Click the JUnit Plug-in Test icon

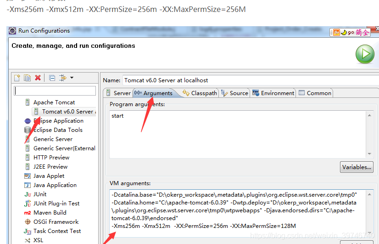(28, 204)
